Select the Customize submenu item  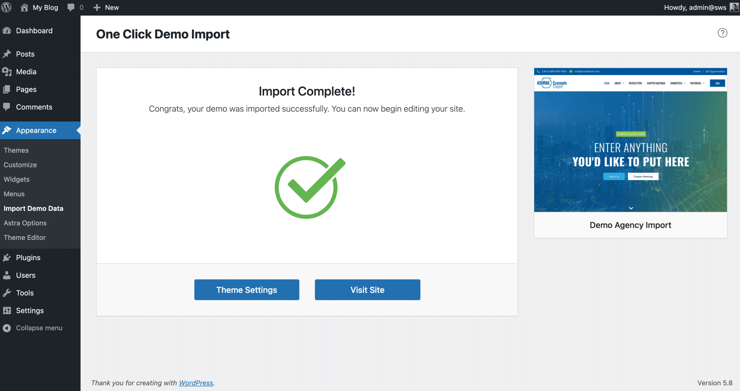20,165
